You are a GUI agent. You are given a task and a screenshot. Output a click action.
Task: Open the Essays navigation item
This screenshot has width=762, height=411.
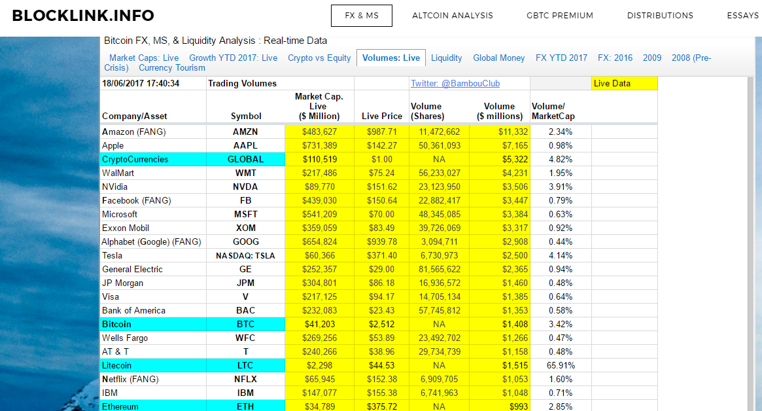pos(743,16)
